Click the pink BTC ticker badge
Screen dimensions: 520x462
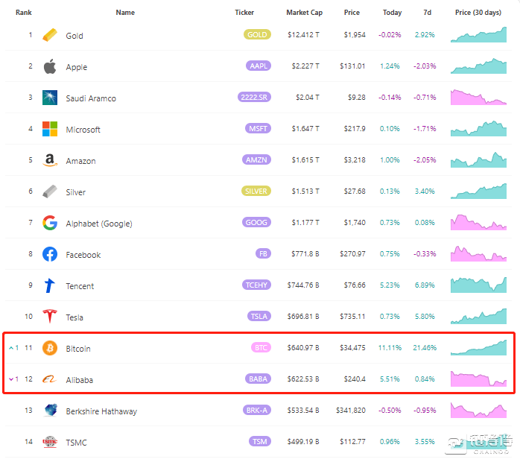pyautogui.click(x=261, y=347)
